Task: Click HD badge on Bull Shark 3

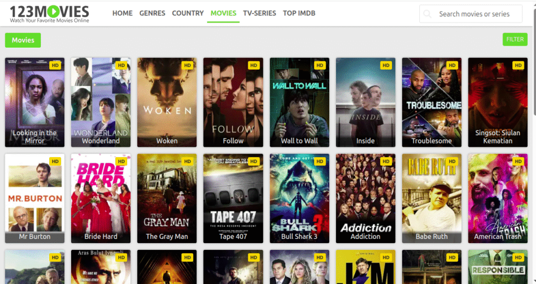Action: pos(320,161)
